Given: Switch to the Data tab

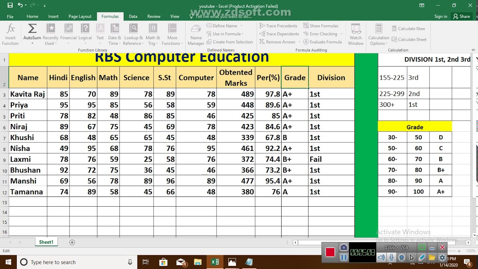Looking at the screenshot, I should pyautogui.click(x=133, y=16).
